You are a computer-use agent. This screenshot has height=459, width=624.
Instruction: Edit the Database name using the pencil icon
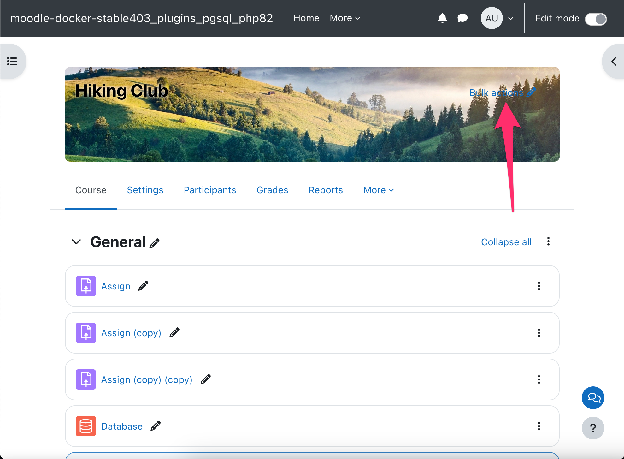pos(155,426)
